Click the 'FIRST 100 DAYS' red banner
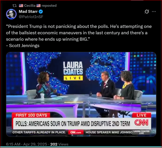The image size is (162, 148). tap(31, 115)
